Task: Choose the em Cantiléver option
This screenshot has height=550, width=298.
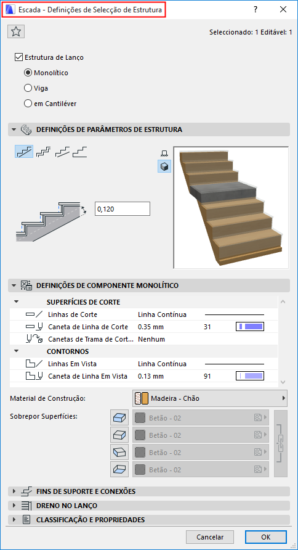Action: 28,104
